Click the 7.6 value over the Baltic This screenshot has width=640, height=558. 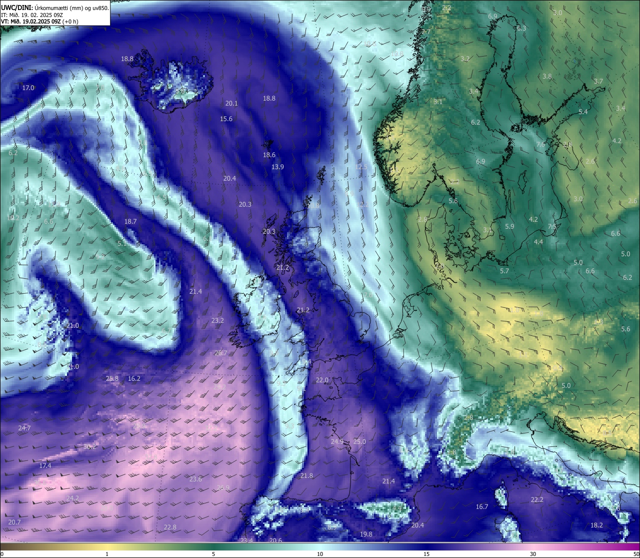(x=540, y=145)
